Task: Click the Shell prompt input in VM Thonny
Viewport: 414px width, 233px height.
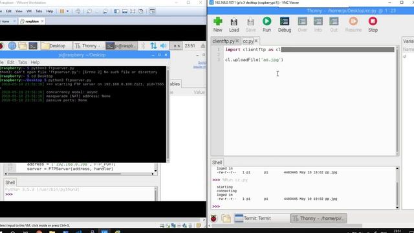Action: (x=79, y=194)
